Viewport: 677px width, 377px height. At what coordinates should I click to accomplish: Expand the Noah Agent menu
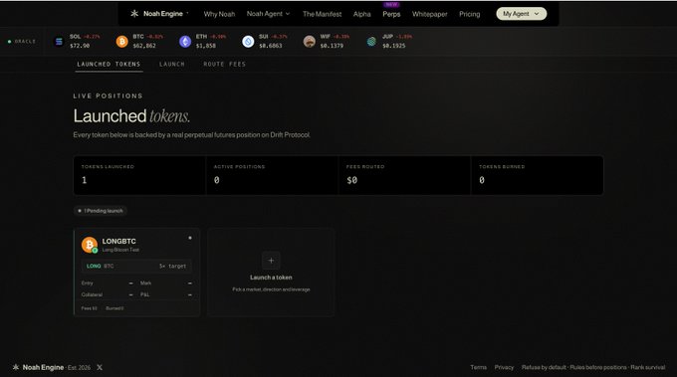click(x=268, y=14)
